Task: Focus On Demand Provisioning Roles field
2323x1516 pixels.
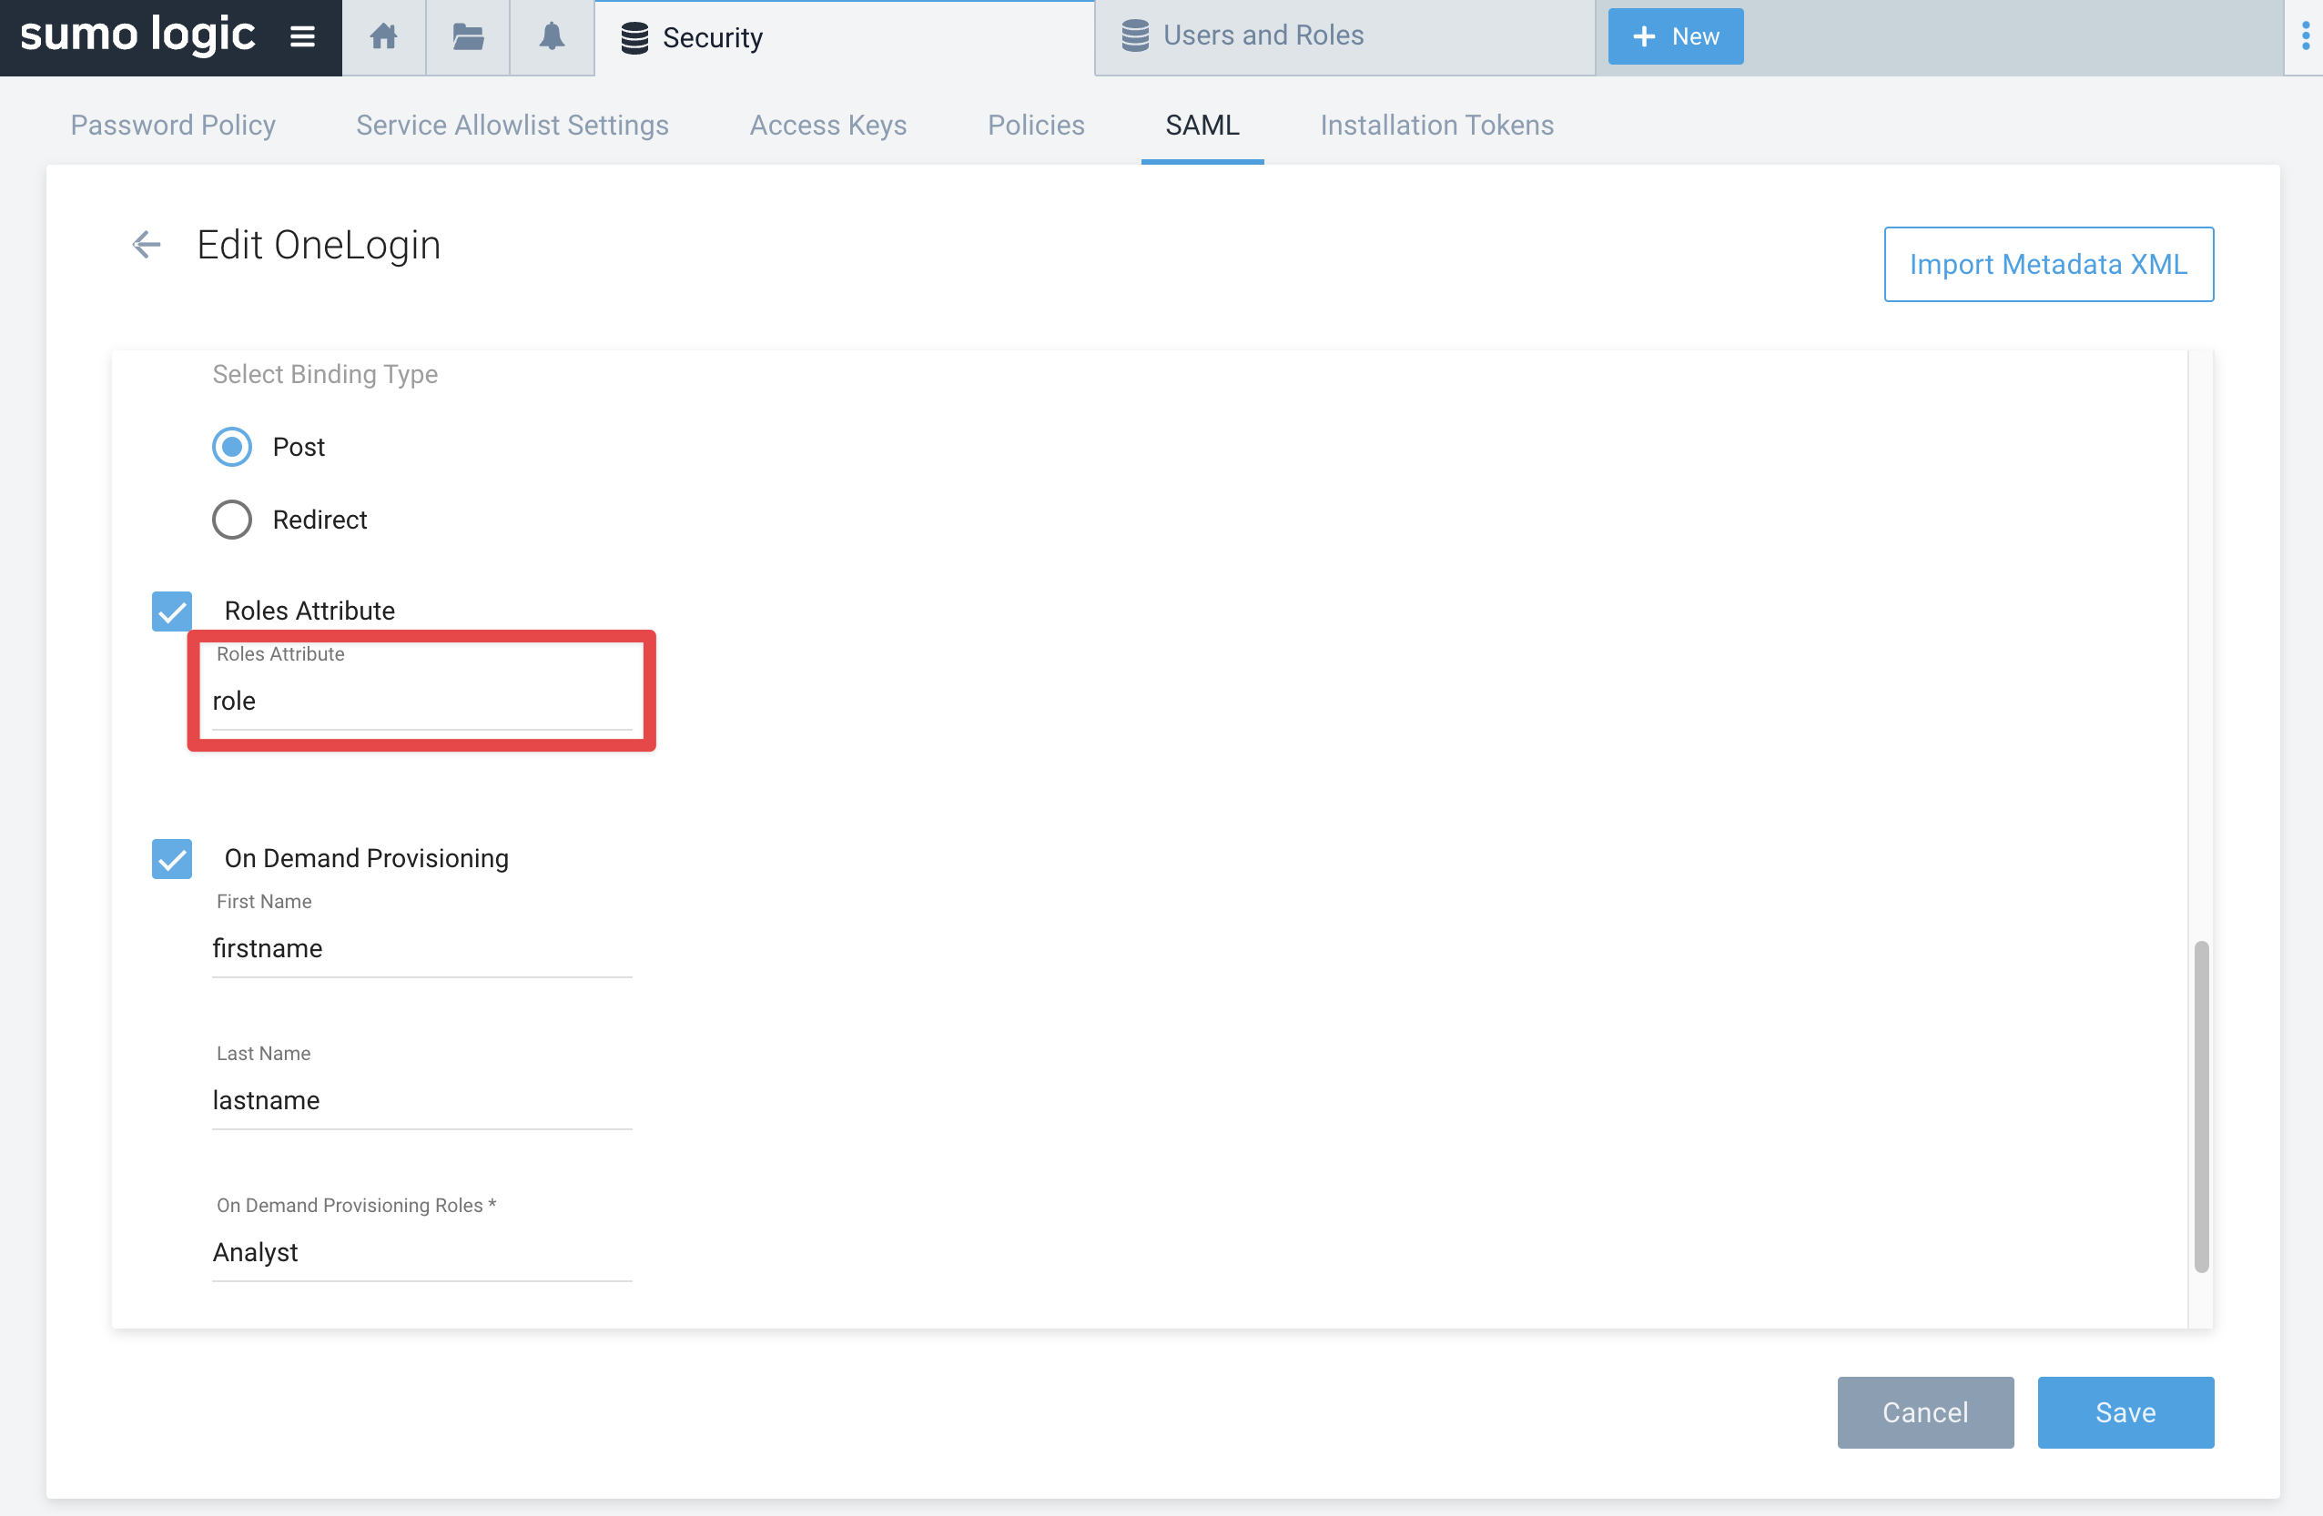Action: 421,1254
